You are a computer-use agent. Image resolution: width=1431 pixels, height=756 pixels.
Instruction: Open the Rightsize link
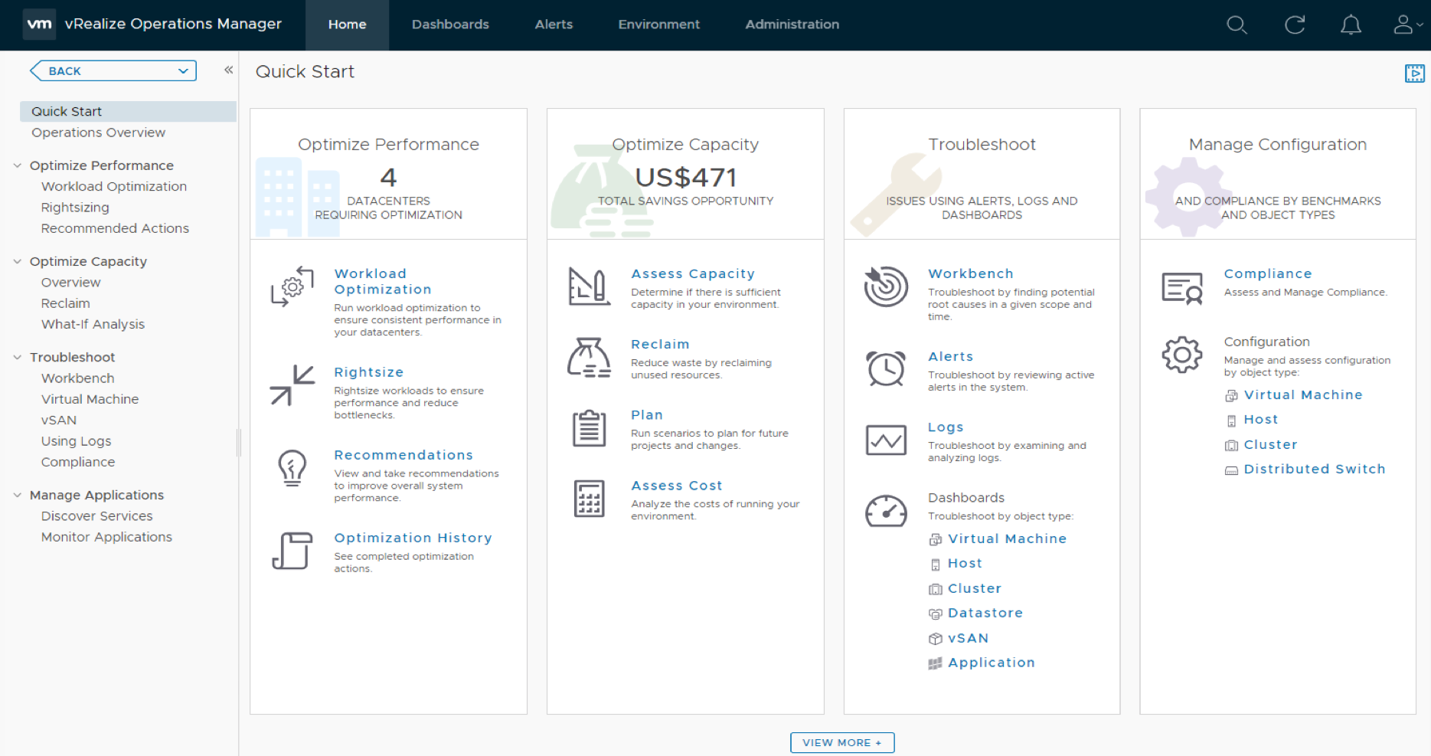[368, 372]
